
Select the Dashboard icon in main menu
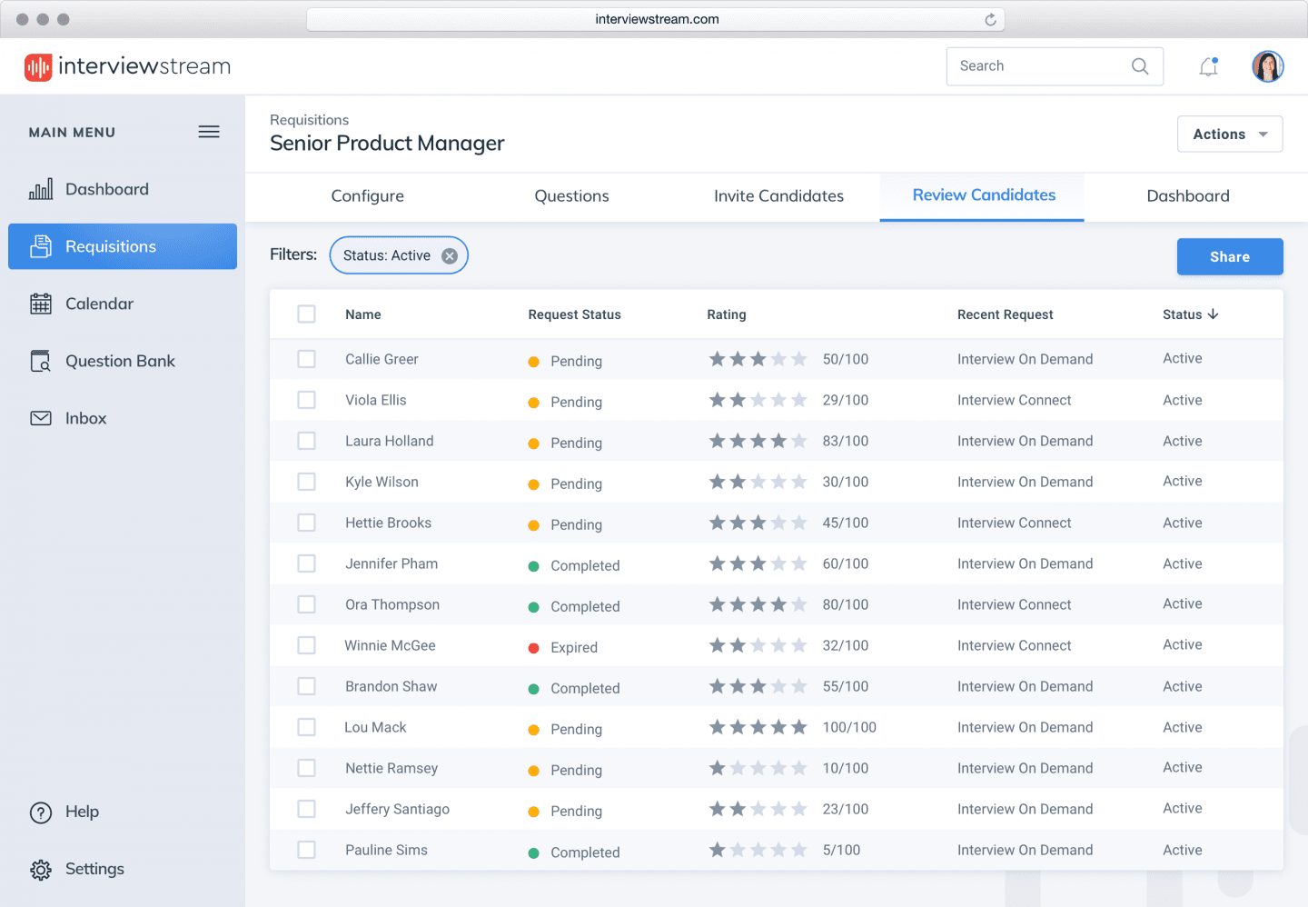[x=41, y=189]
